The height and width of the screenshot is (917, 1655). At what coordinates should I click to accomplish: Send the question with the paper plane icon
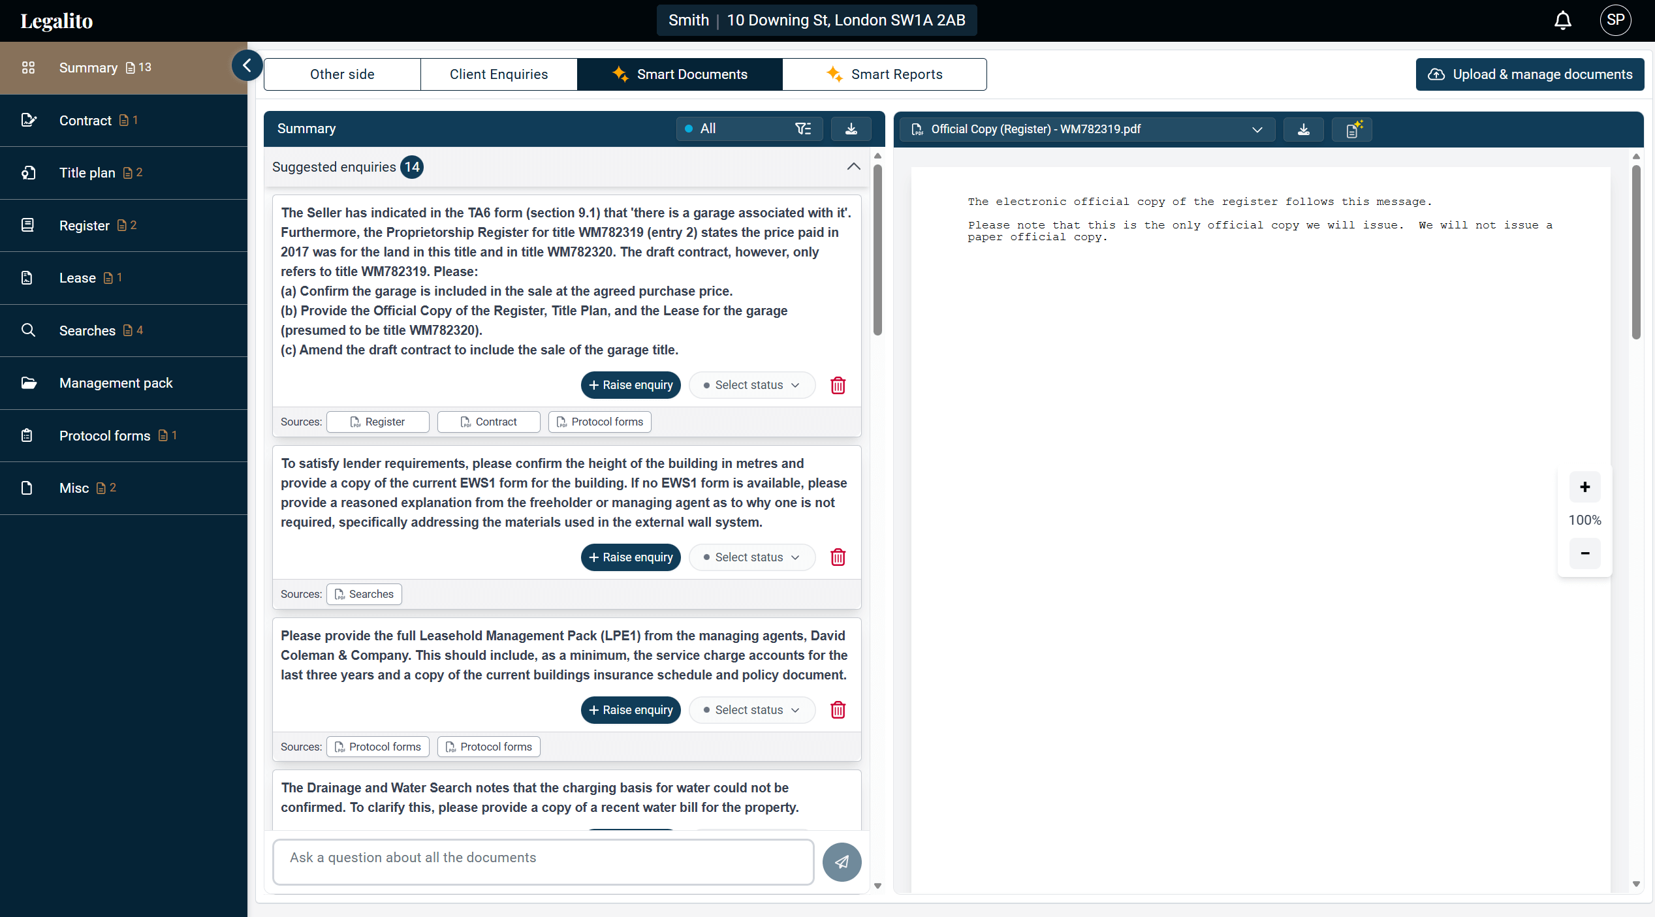click(x=842, y=862)
